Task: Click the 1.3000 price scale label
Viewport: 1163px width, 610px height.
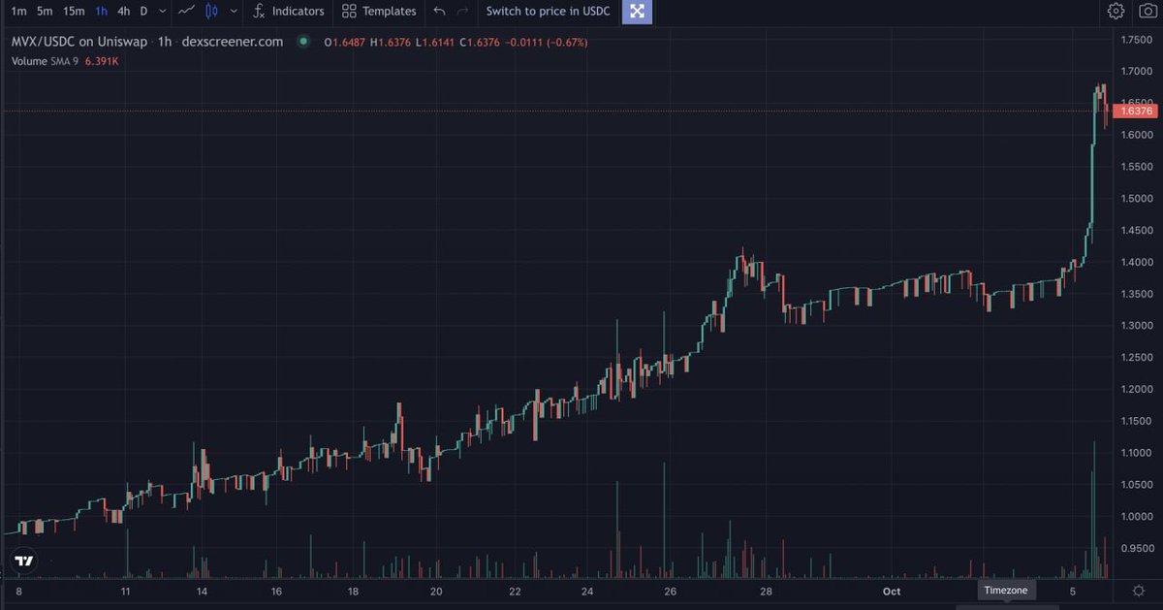Action: tap(1137, 326)
